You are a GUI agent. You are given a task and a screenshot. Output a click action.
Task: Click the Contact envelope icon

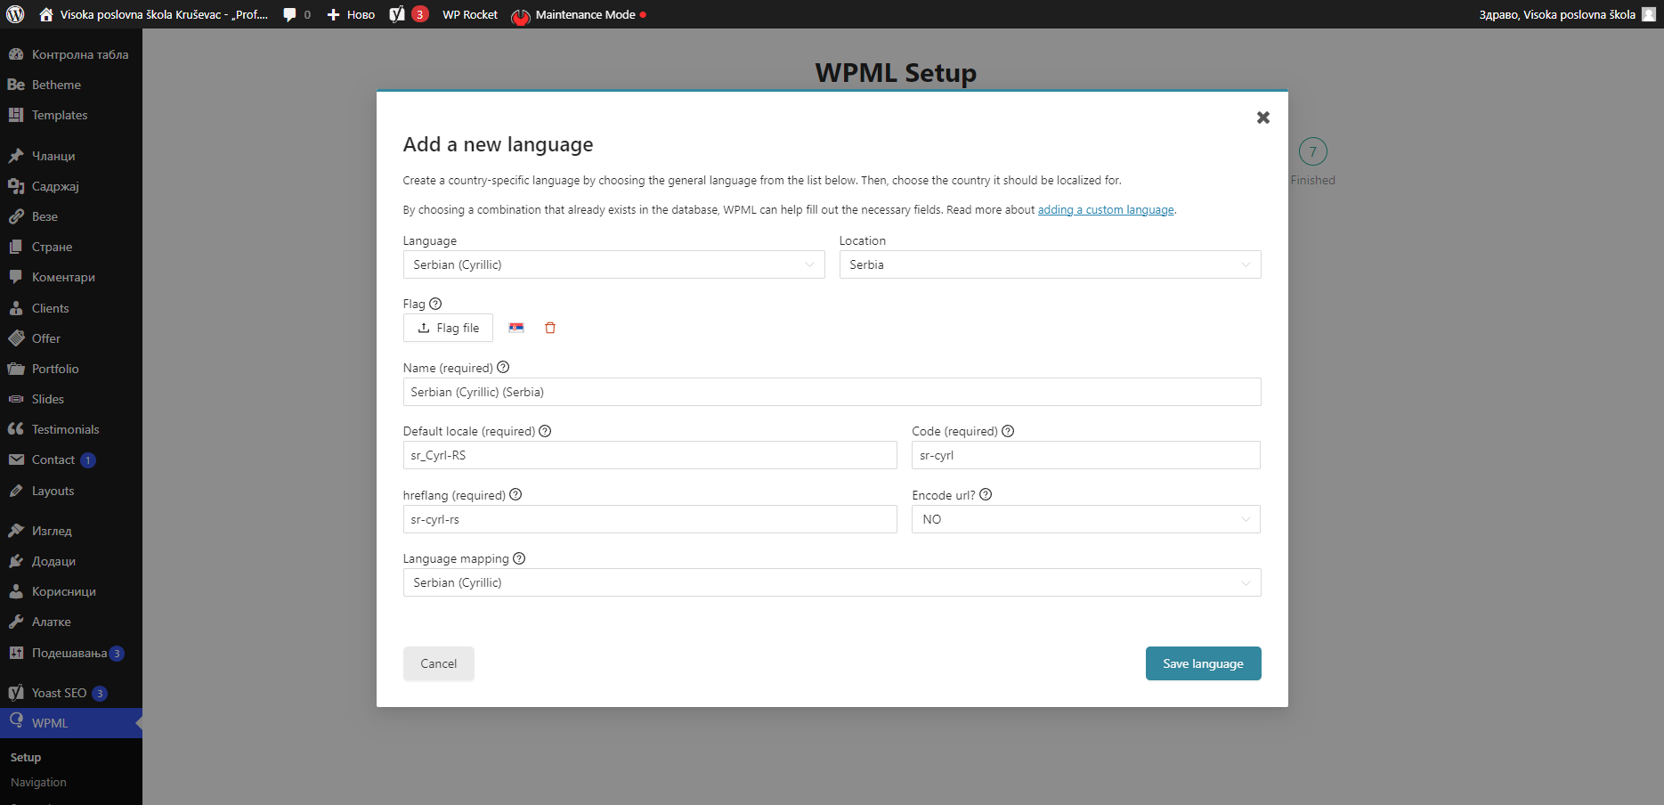pyautogui.click(x=16, y=459)
